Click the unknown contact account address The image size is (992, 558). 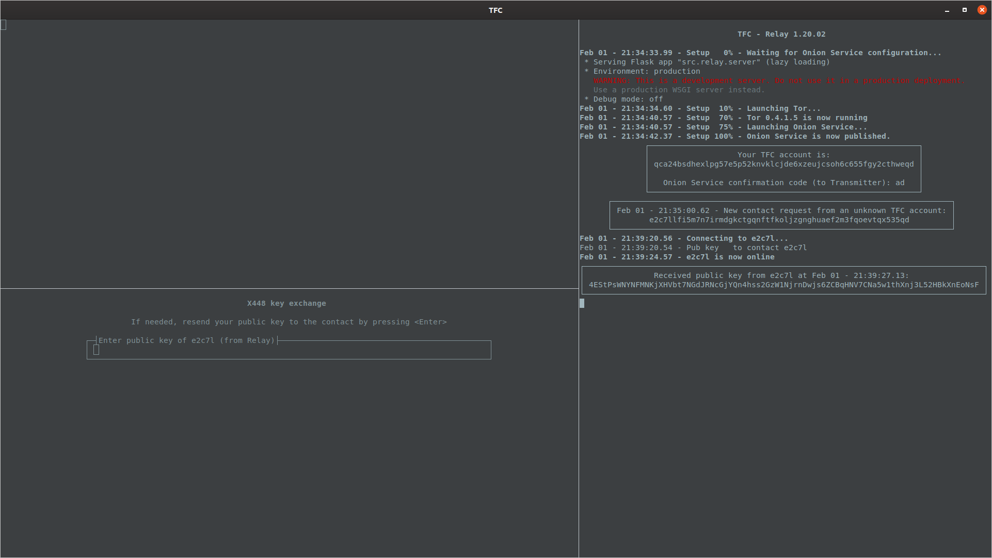coord(779,220)
